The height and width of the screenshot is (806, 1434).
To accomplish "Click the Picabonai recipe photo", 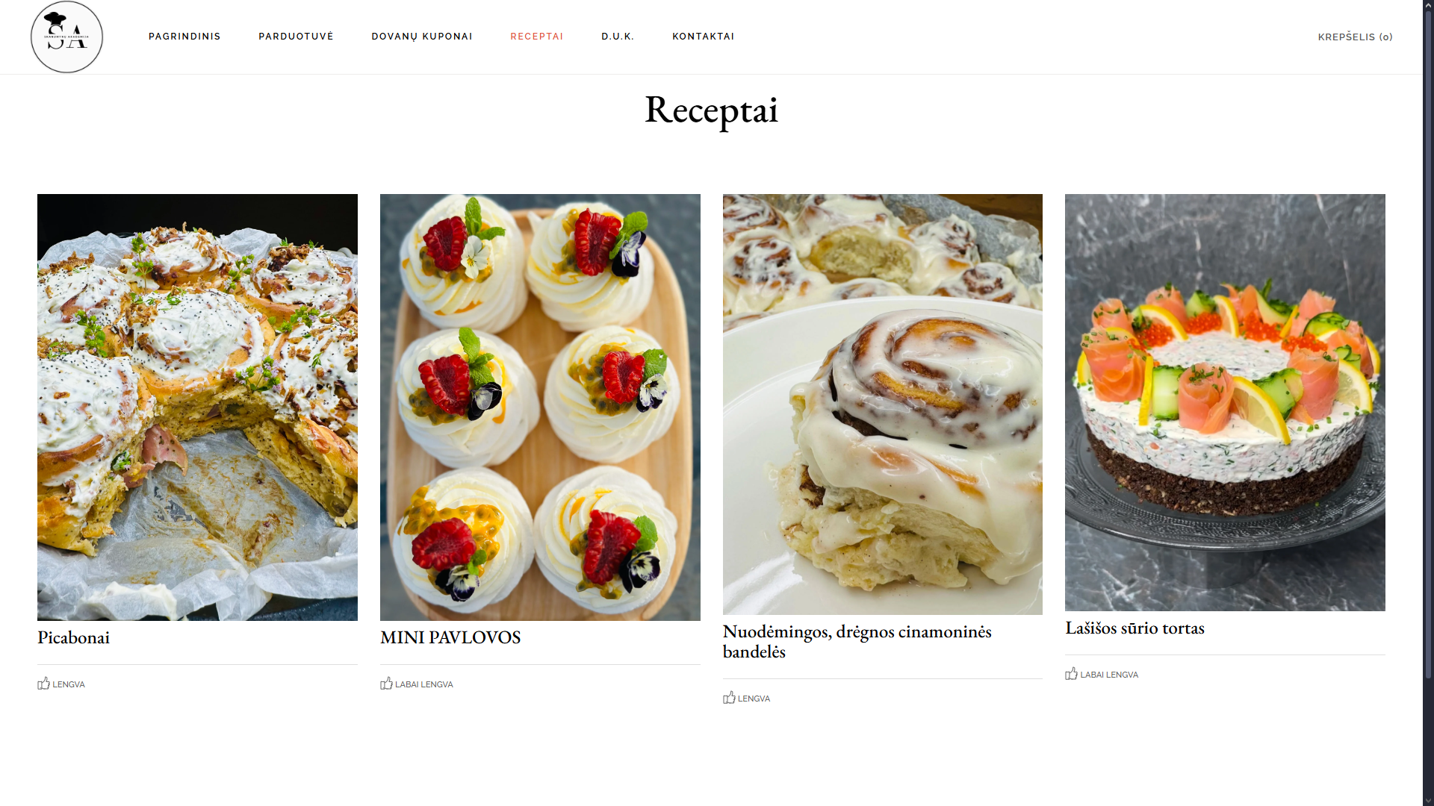I will (x=197, y=407).
